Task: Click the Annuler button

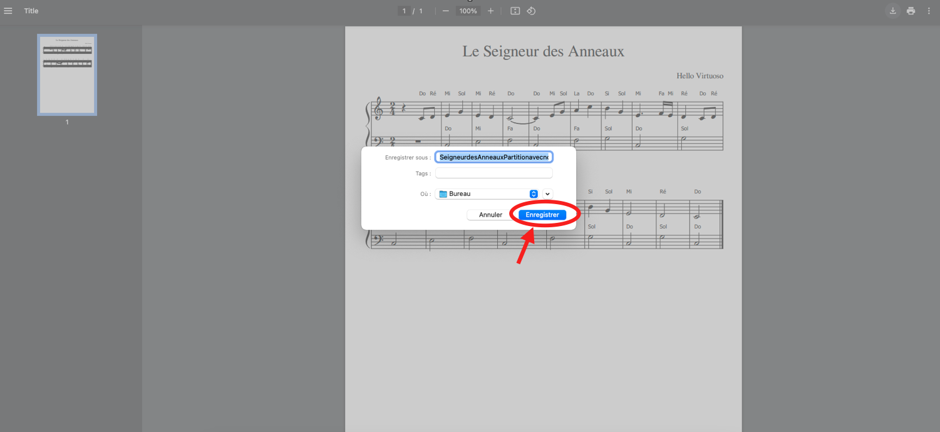Action: [x=490, y=215]
